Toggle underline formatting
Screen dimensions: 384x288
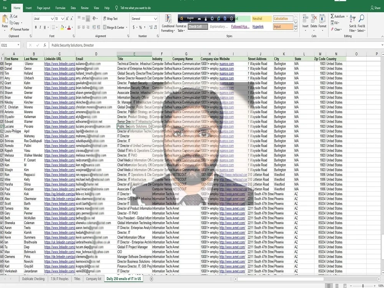tap(45, 27)
